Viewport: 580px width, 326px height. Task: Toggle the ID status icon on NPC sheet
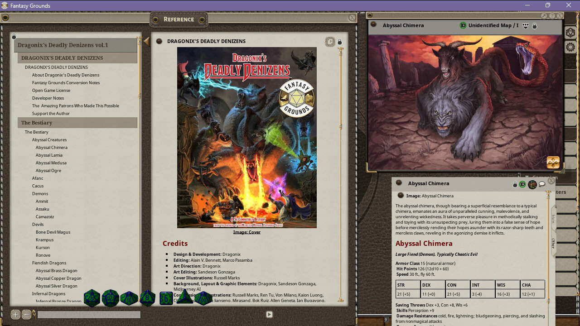click(522, 184)
